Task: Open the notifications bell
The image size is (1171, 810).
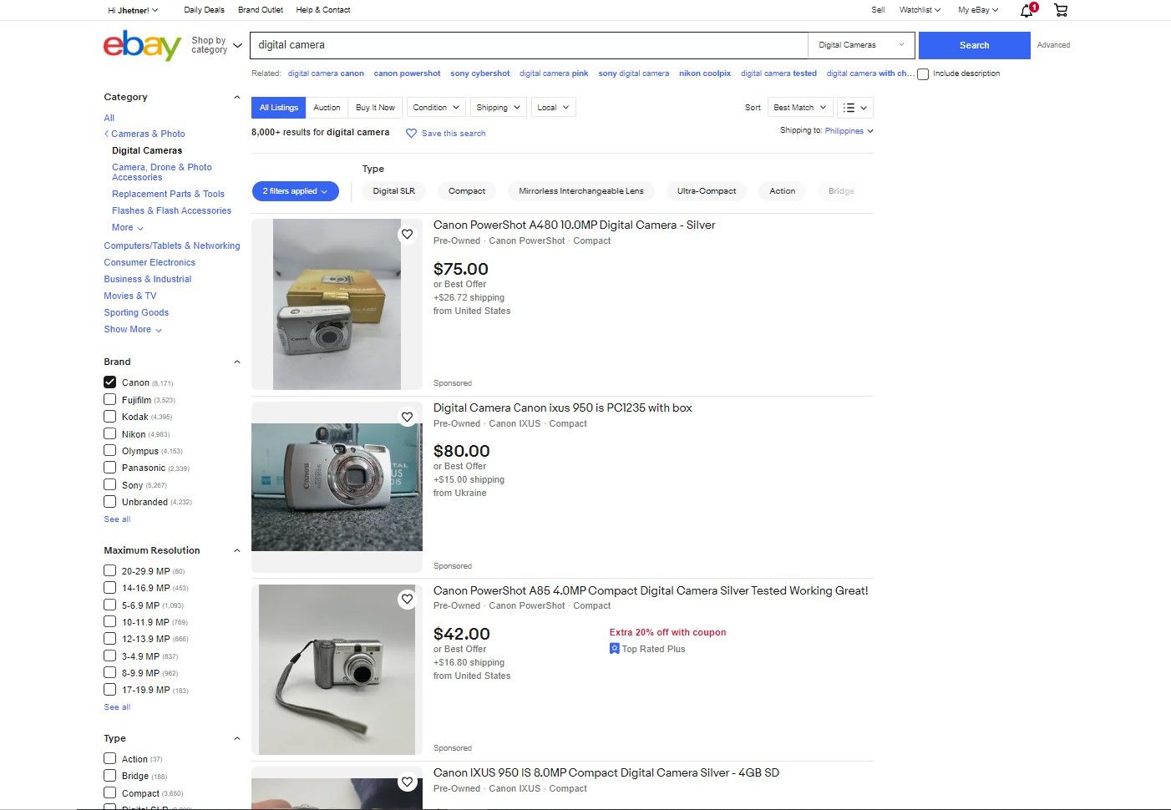Action: (x=1027, y=9)
